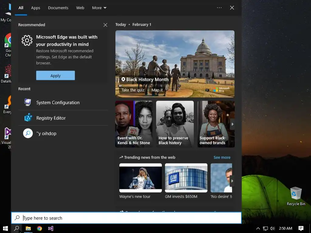This screenshot has height=233, width=311.
Task: Click the Apply button
Action: pos(56,76)
